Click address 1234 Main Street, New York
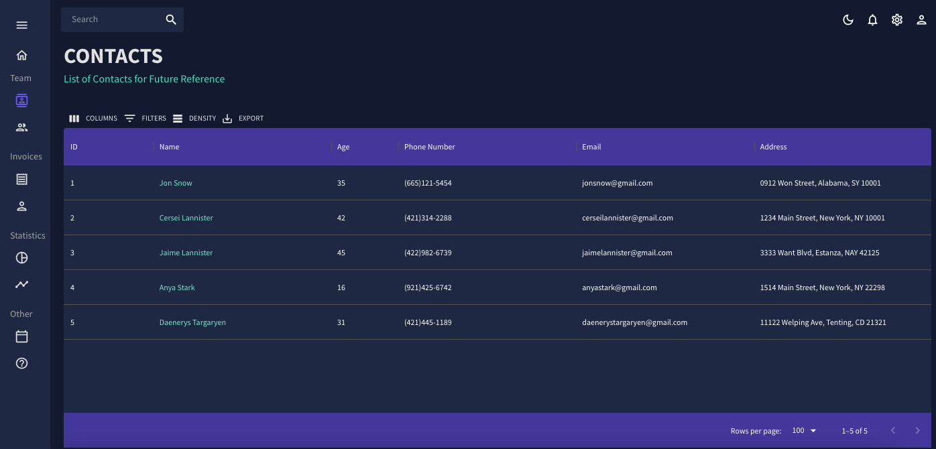The image size is (936, 449). (822, 218)
